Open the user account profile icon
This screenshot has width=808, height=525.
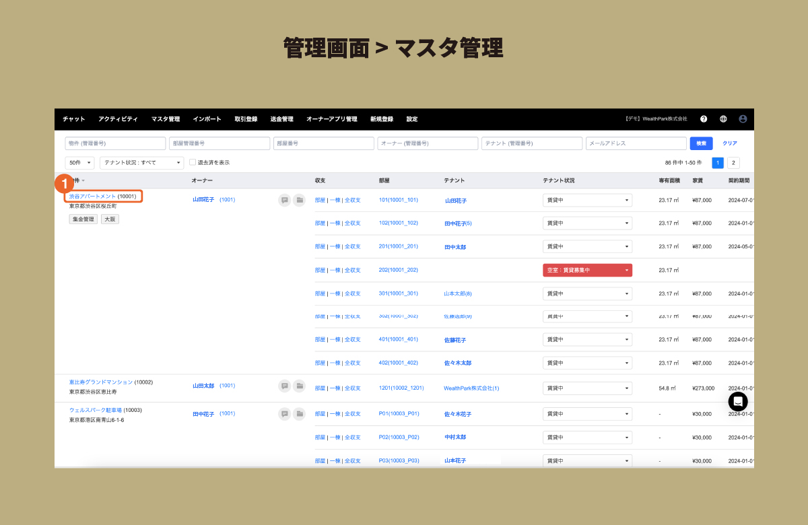coord(743,119)
